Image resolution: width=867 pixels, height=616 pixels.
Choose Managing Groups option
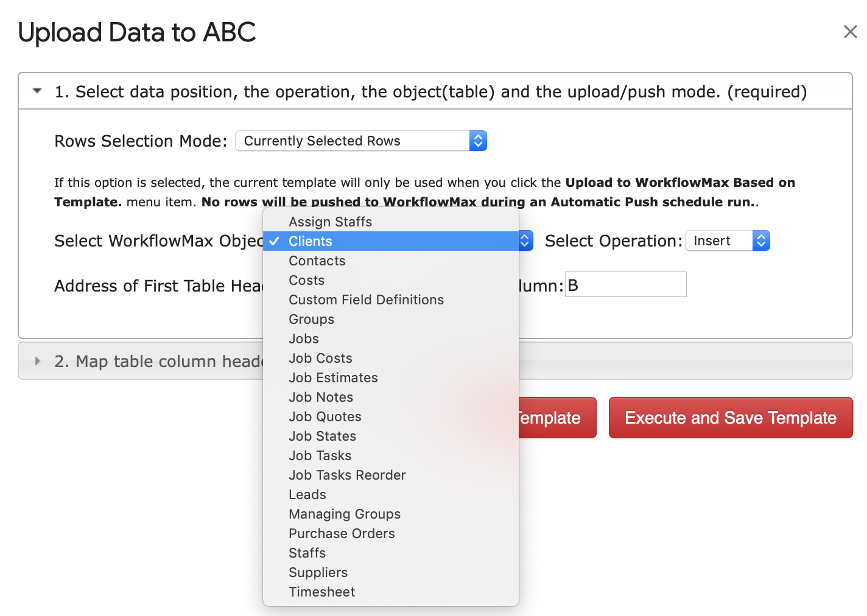[391, 514]
